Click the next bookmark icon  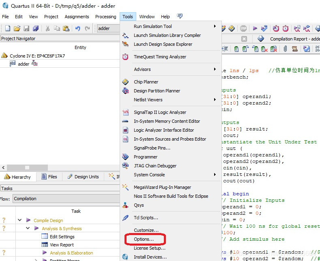click(x=245, y=49)
